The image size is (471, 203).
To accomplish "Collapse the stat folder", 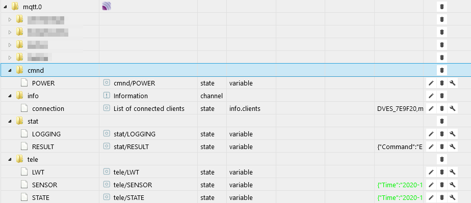I will [x=10, y=122].
